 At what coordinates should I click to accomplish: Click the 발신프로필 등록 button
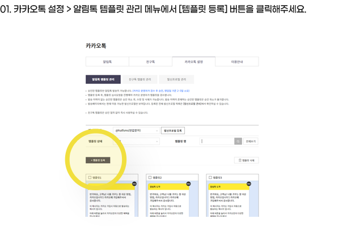click(x=173, y=130)
